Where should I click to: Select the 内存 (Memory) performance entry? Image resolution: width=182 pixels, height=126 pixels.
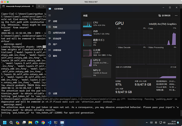96,33
